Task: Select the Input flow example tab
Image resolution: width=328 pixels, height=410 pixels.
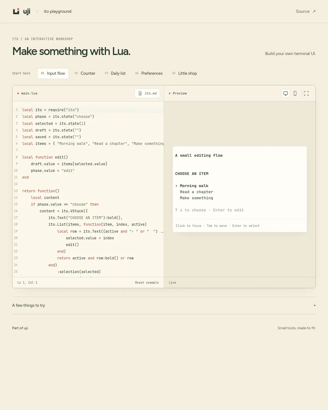Action: (53, 73)
